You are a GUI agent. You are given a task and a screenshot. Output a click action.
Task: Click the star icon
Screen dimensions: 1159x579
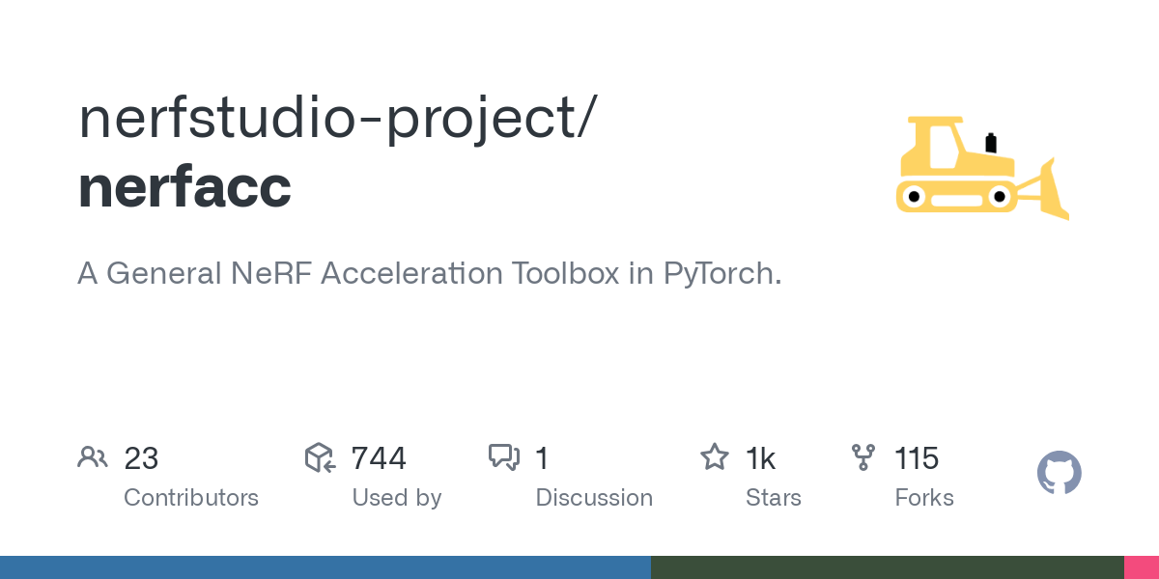pos(715,457)
